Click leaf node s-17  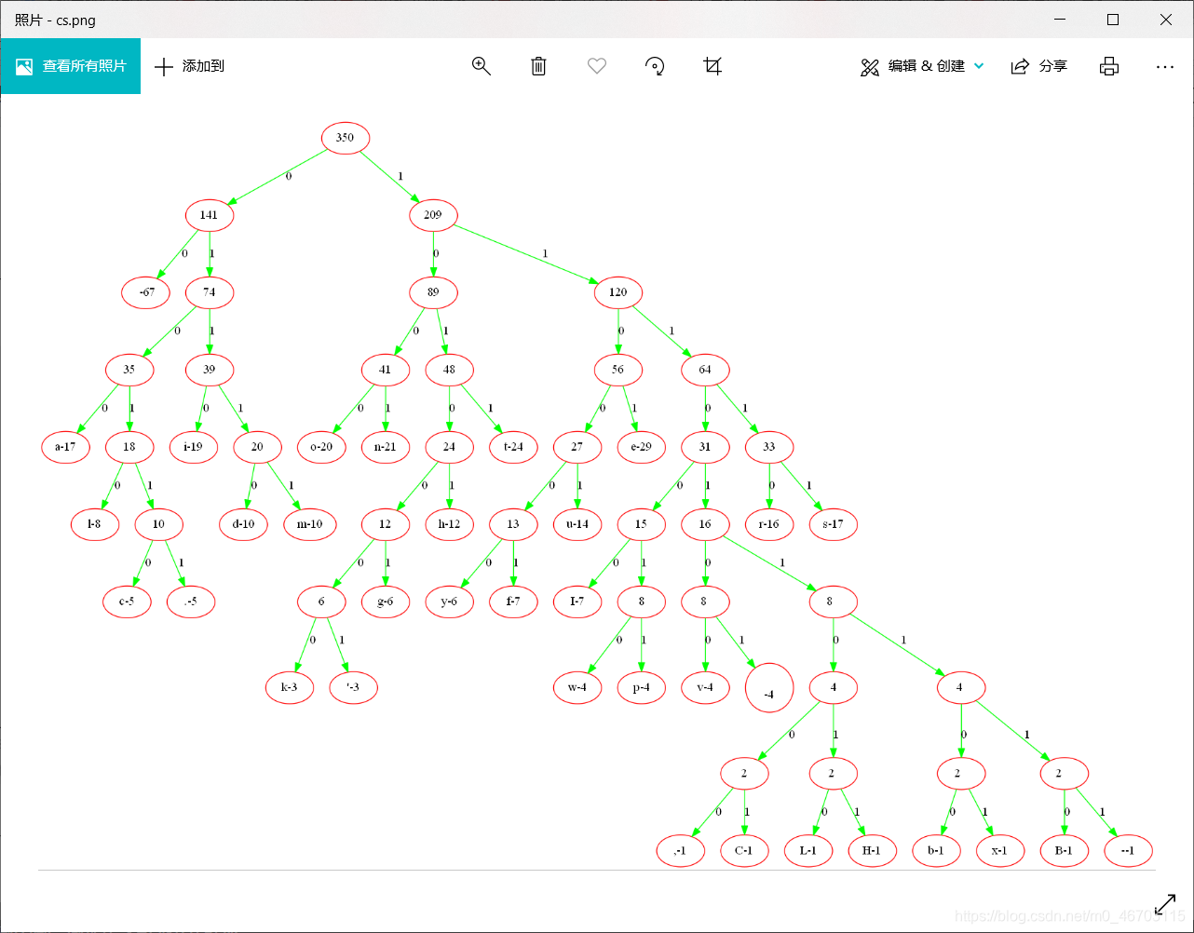(x=833, y=524)
